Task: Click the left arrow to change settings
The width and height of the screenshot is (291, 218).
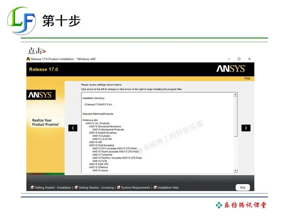Action: (73, 128)
